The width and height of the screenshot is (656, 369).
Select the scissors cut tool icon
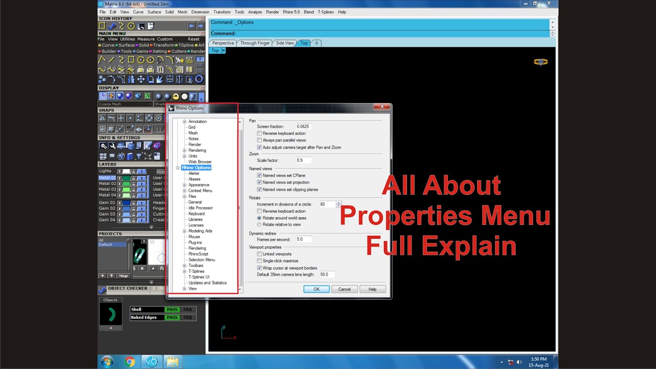189,79
